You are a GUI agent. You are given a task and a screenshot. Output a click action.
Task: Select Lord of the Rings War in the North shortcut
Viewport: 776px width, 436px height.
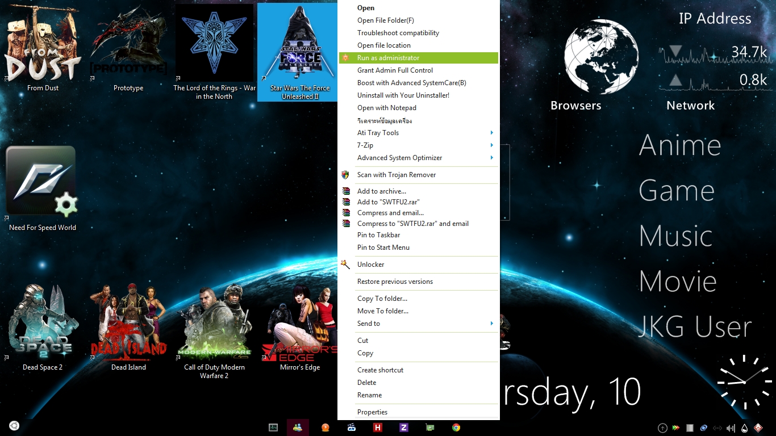tap(214, 52)
